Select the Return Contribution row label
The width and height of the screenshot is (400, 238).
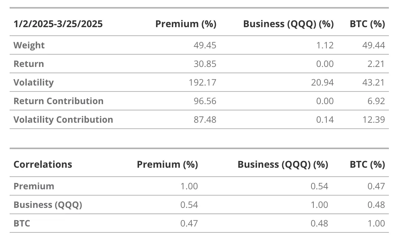58,101
